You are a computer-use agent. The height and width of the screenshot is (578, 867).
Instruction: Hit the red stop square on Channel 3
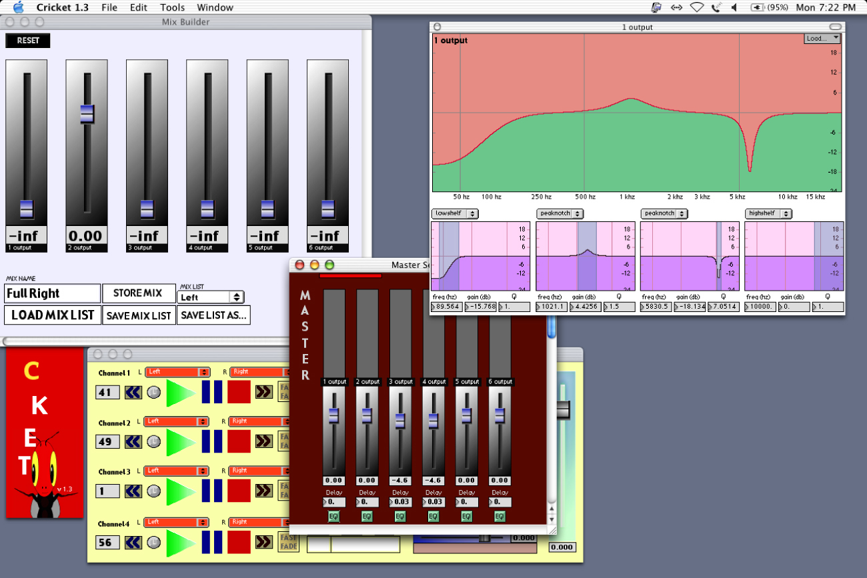[239, 490]
